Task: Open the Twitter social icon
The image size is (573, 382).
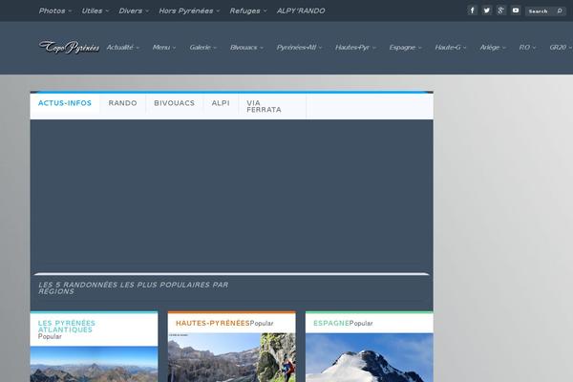Action: pos(486,11)
